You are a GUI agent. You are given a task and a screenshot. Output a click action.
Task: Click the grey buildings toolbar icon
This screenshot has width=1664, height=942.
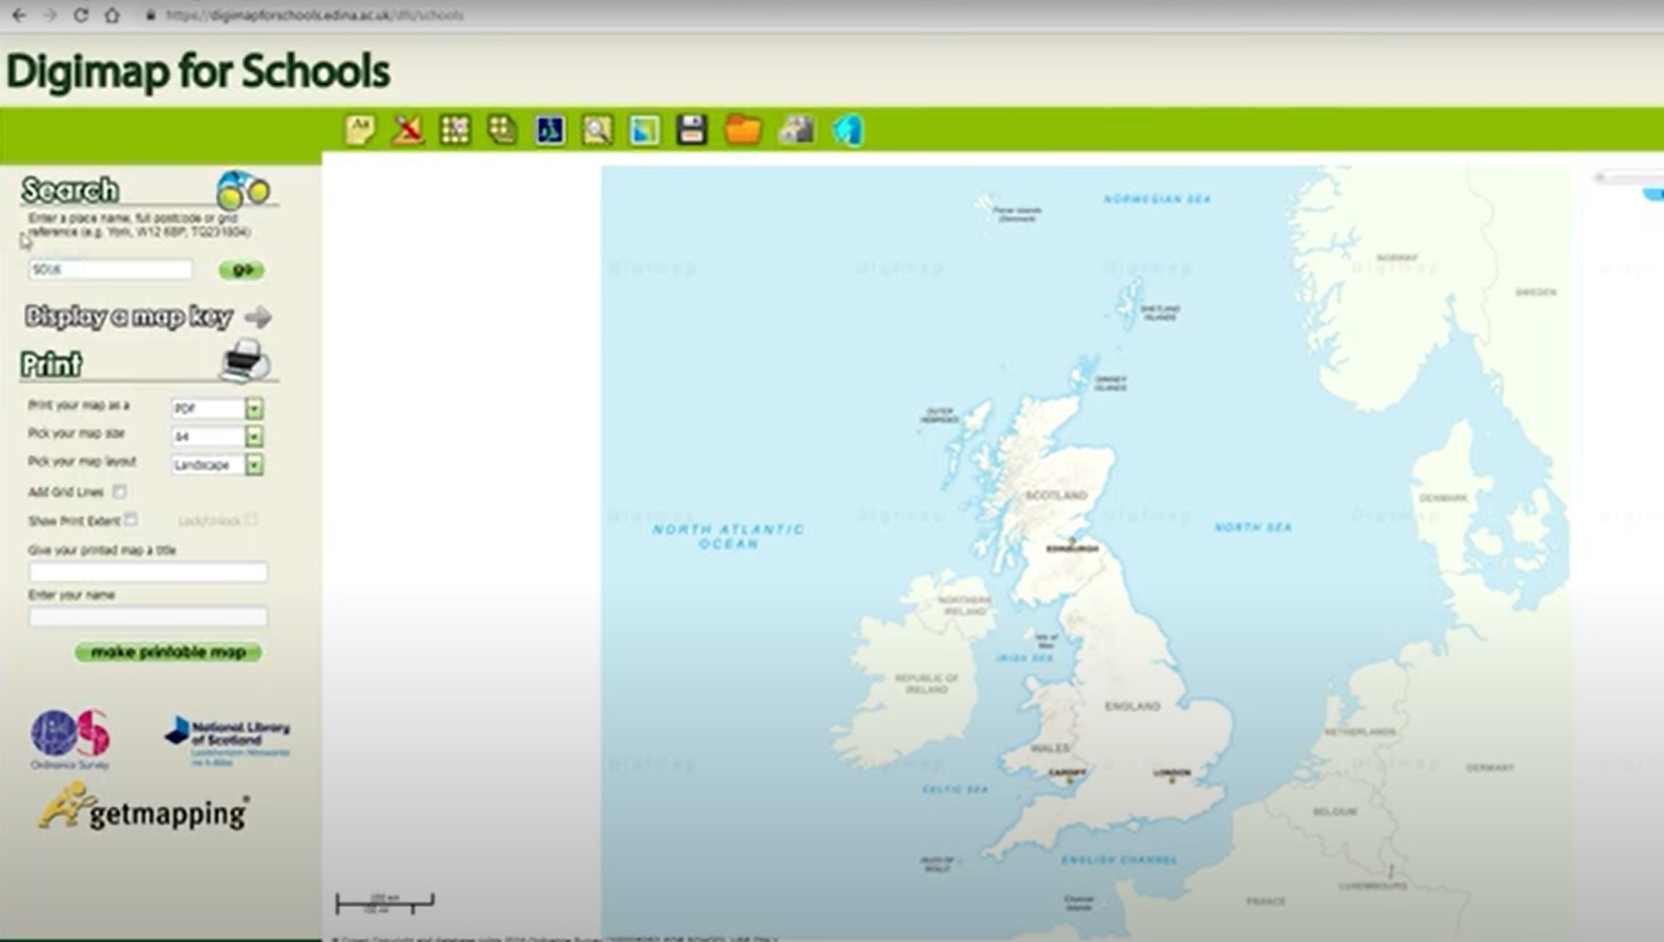coord(796,131)
